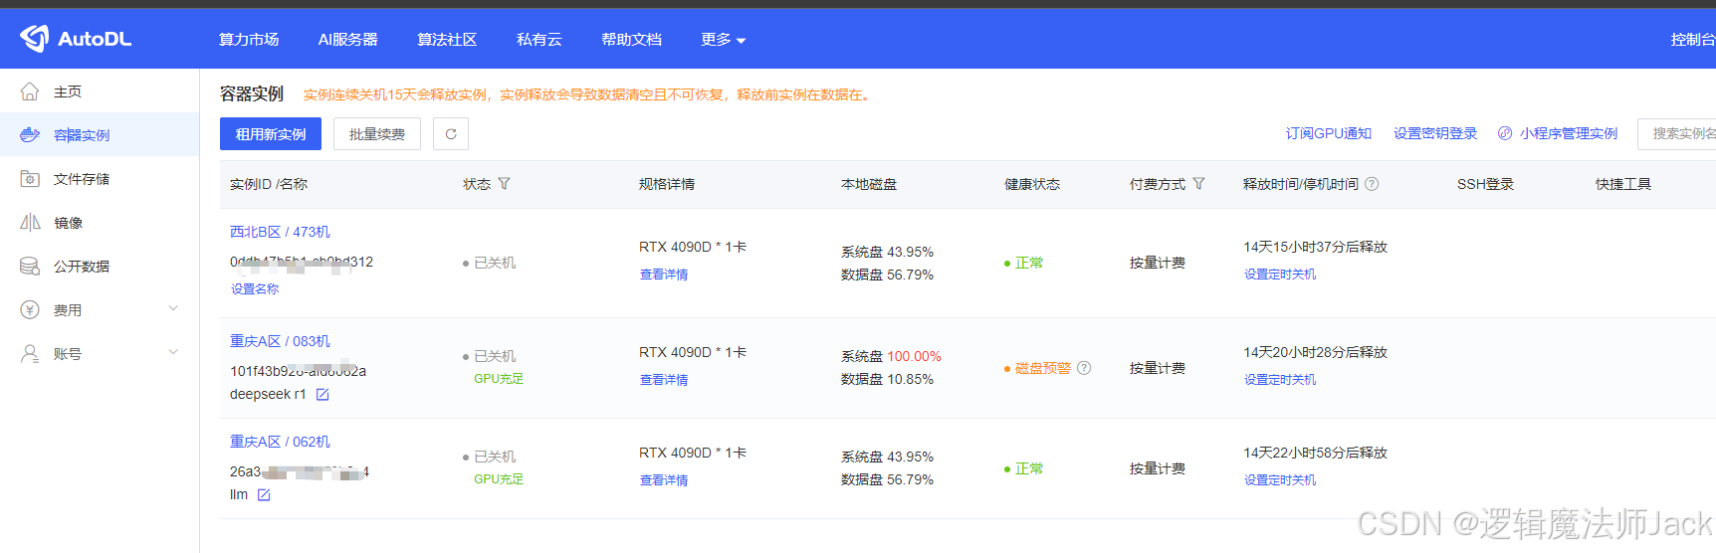This screenshot has width=1716, height=553.
Task: Click the AutoDL logo icon
Action: [x=34, y=39]
